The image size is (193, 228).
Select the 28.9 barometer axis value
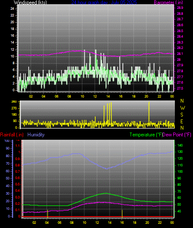pos(180,8)
